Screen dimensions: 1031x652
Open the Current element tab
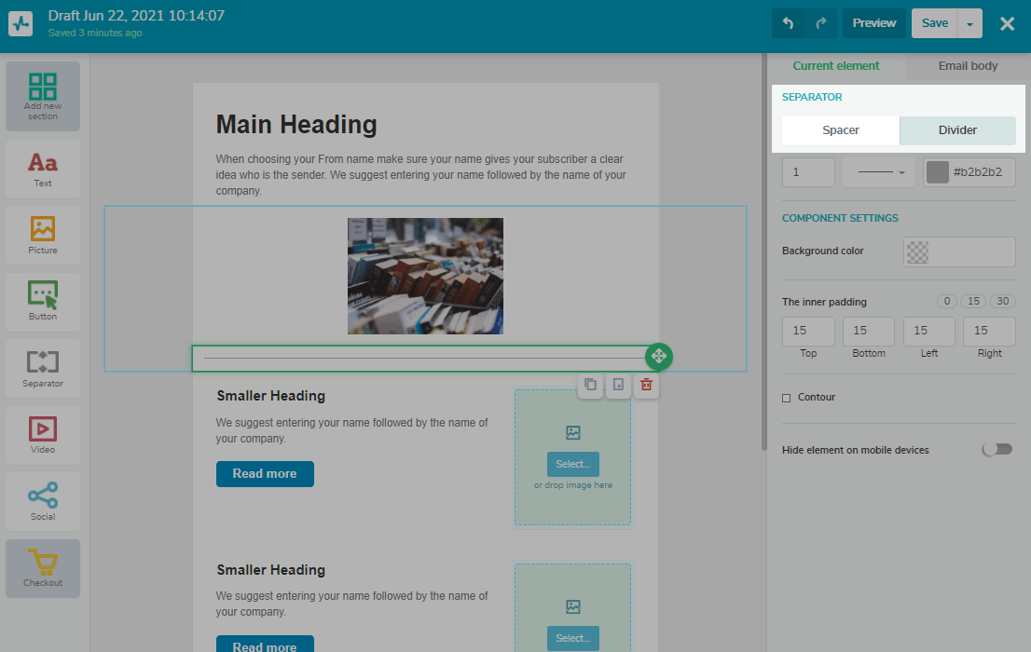point(835,66)
